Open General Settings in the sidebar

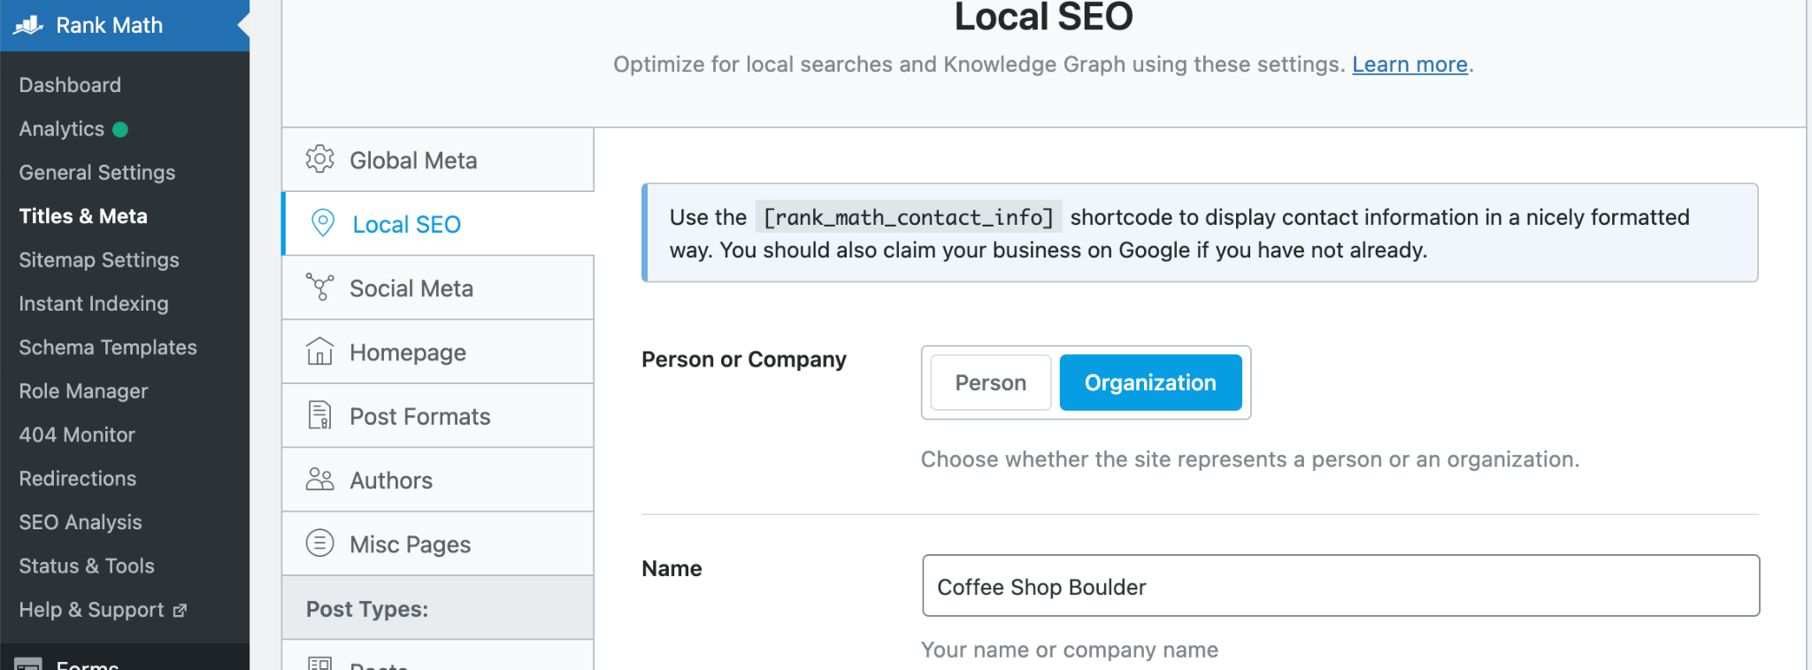(x=97, y=173)
